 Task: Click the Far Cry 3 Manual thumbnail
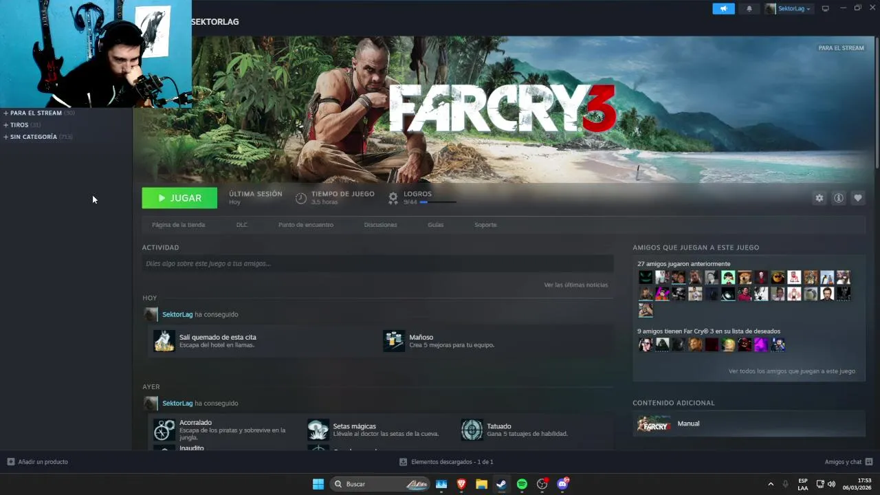point(654,424)
